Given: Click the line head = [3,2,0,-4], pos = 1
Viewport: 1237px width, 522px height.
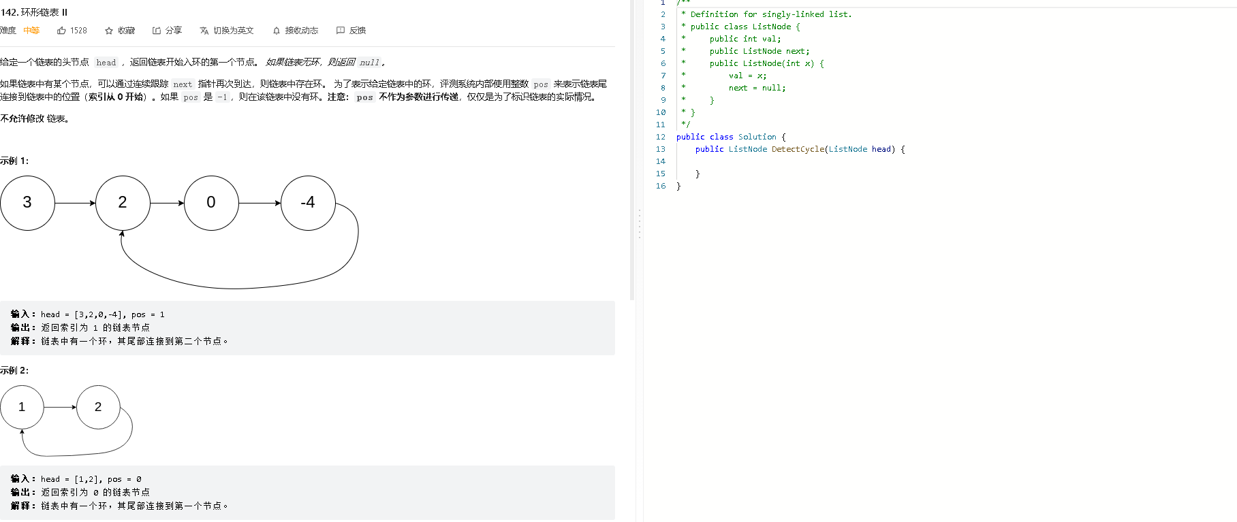Looking at the screenshot, I should click(103, 314).
